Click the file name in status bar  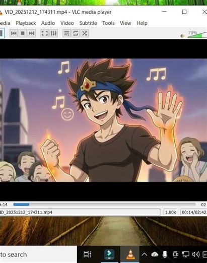tap(26, 212)
